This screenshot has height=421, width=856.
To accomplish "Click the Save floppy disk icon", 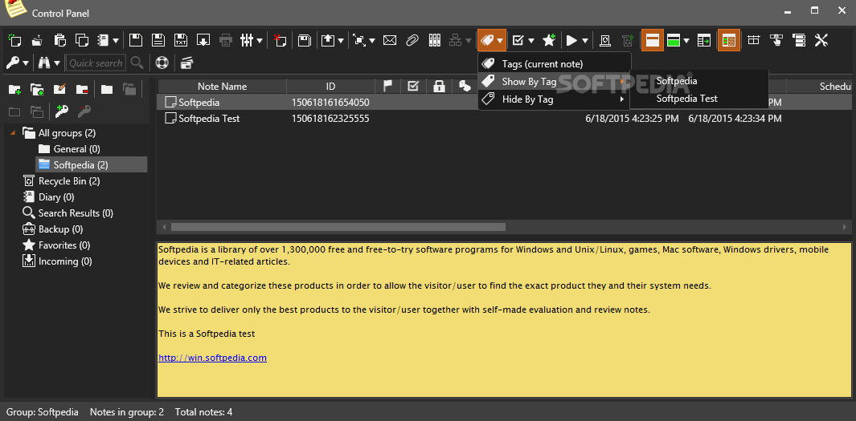I will click(135, 40).
